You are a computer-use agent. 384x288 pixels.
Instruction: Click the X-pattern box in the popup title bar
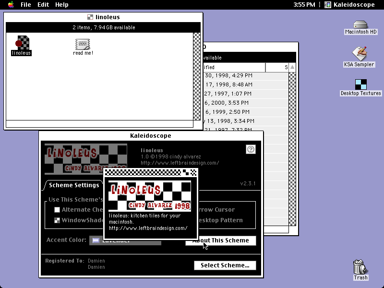point(193,172)
